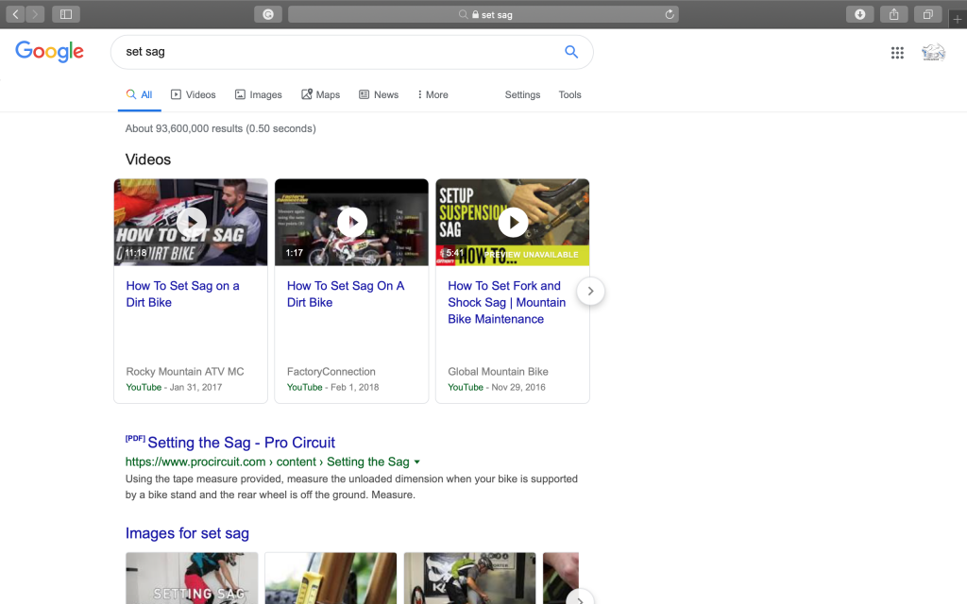Click the Google logo

(49, 52)
